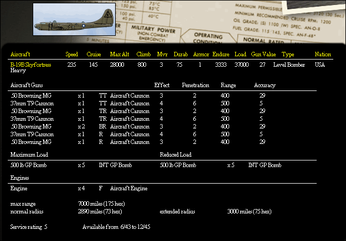
Task: Click the Mvr column header
Action: [x=162, y=54]
